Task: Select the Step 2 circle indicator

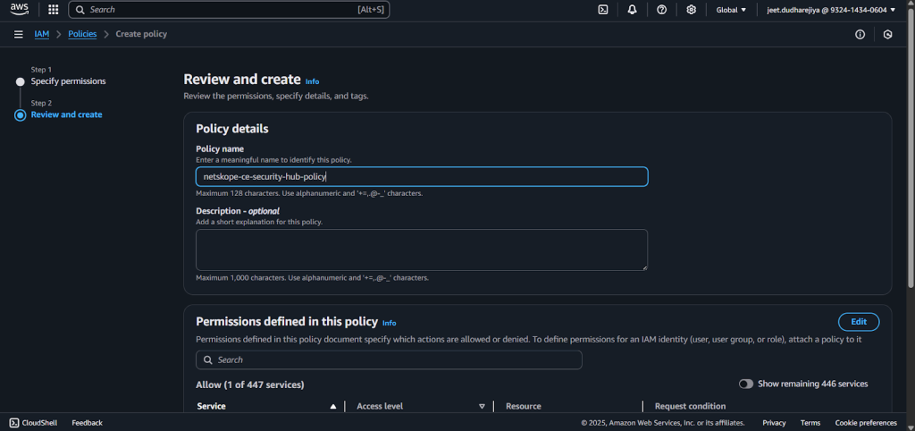Action: tap(20, 115)
